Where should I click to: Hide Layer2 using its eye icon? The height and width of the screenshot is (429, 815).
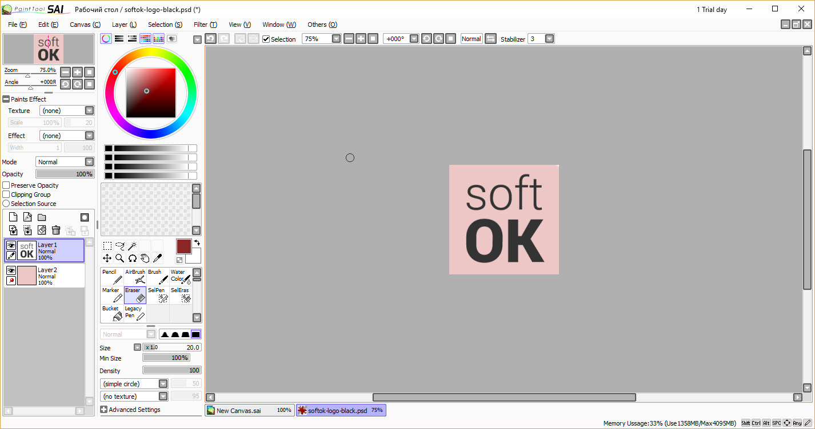(x=11, y=270)
